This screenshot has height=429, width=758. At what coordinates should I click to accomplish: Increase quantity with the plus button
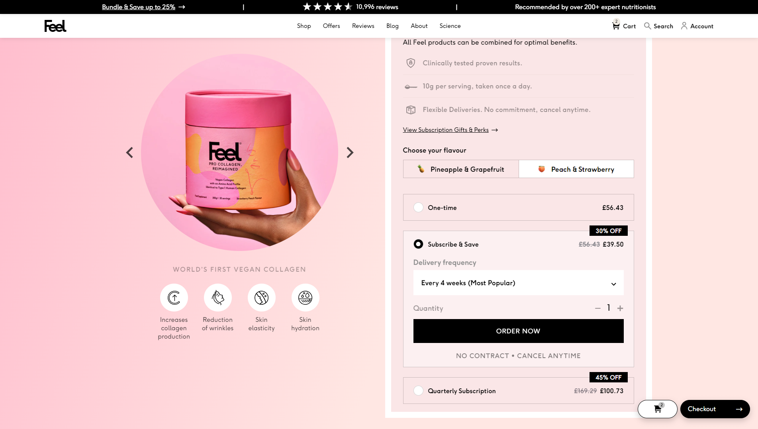tap(620, 308)
